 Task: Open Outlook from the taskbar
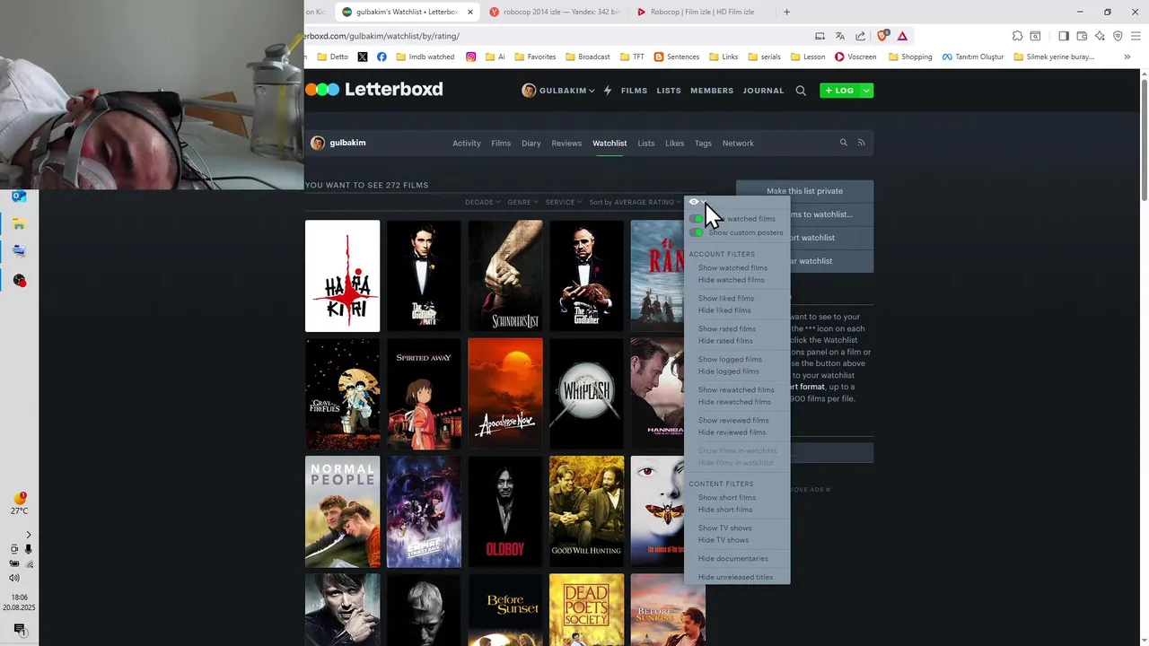19,196
